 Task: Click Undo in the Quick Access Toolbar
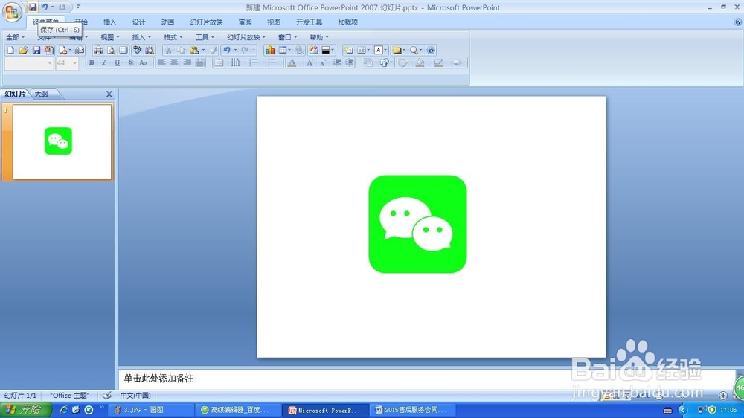tap(44, 7)
